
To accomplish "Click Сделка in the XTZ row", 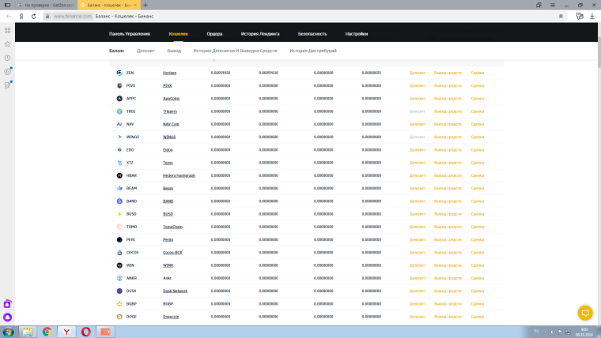I will (x=477, y=163).
